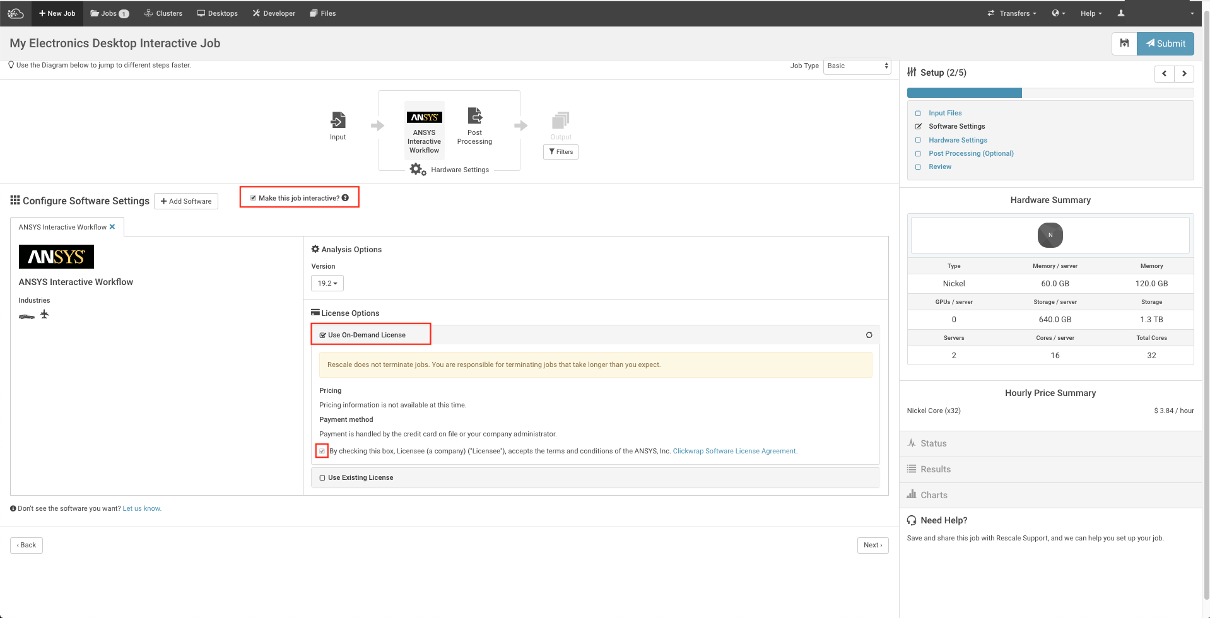Open the Desktops navigation item
Viewport: 1210px width, 618px height.
(x=218, y=13)
